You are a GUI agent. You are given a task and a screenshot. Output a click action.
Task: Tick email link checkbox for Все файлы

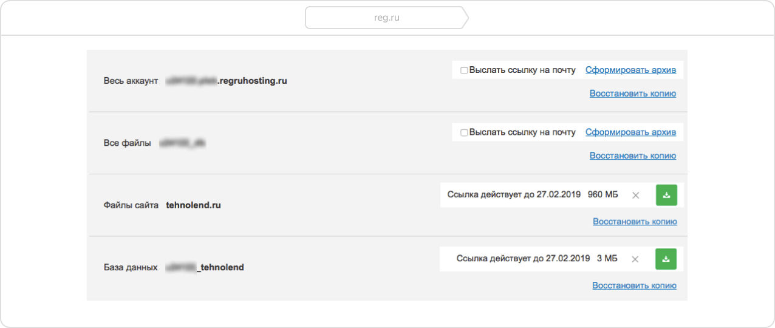point(464,132)
